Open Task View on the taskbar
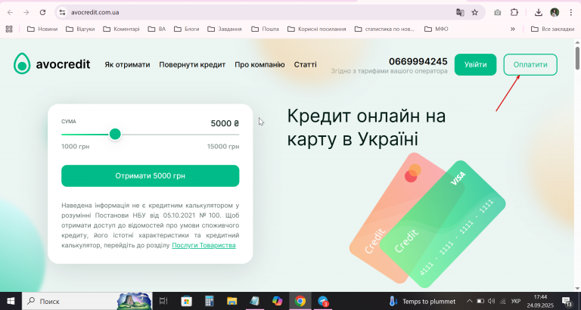The image size is (581, 310). (163, 301)
